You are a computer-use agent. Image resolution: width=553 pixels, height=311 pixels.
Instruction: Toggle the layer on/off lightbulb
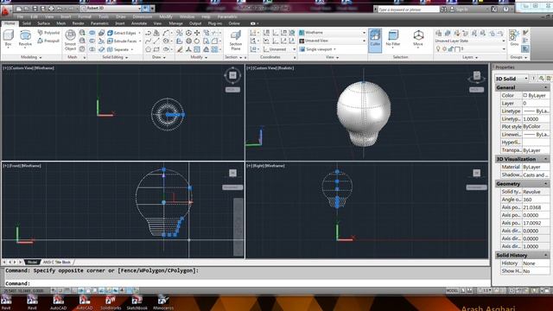[438, 49]
